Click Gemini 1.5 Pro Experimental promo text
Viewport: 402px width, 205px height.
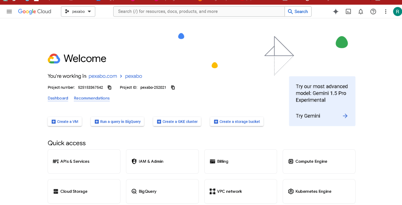pyautogui.click(x=322, y=93)
